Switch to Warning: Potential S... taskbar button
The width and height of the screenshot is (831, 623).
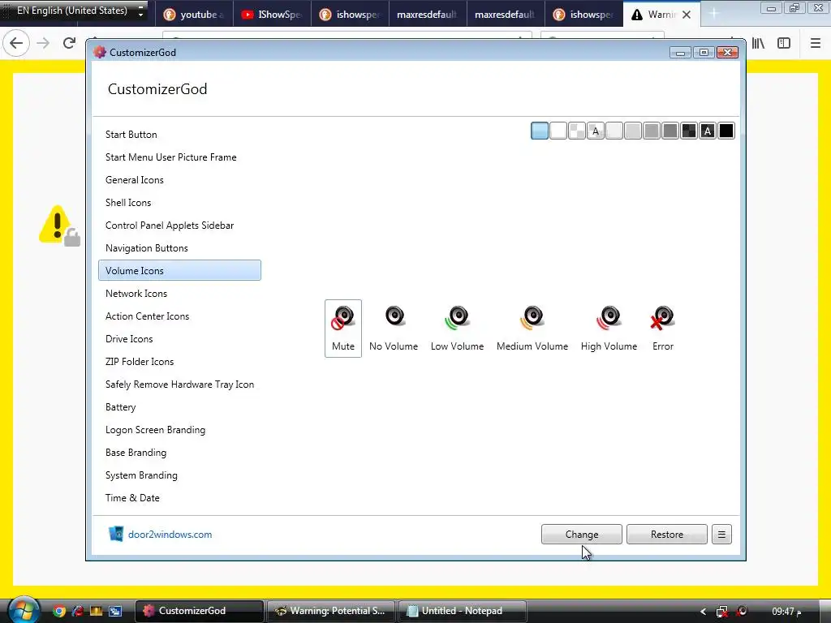point(331,611)
